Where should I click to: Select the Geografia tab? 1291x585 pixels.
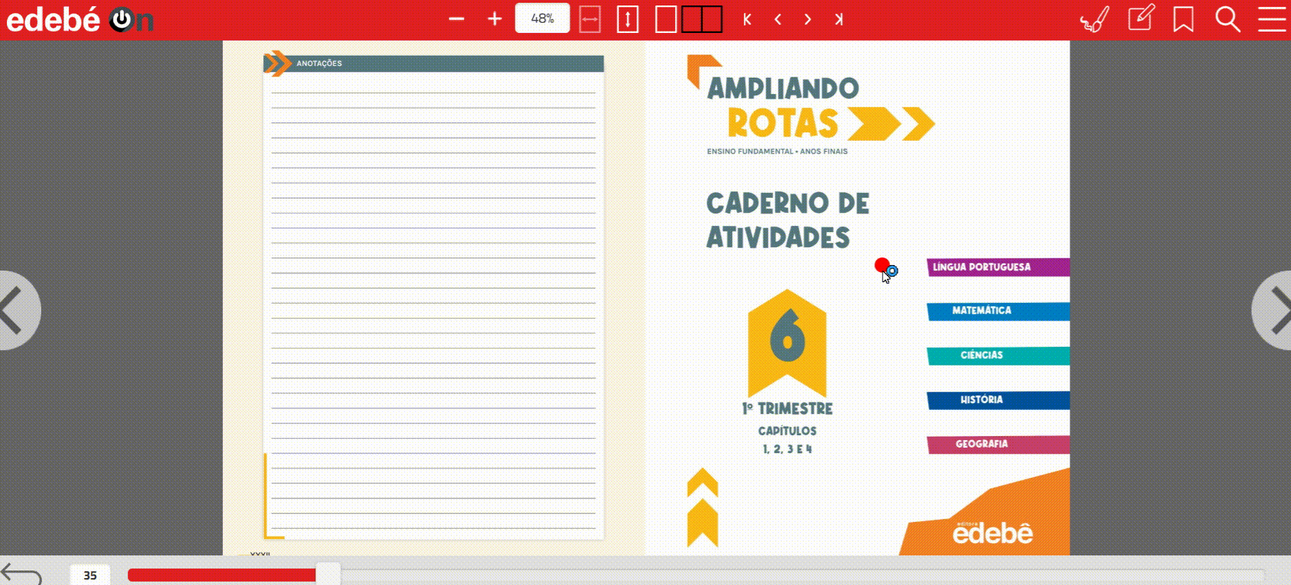[998, 444]
